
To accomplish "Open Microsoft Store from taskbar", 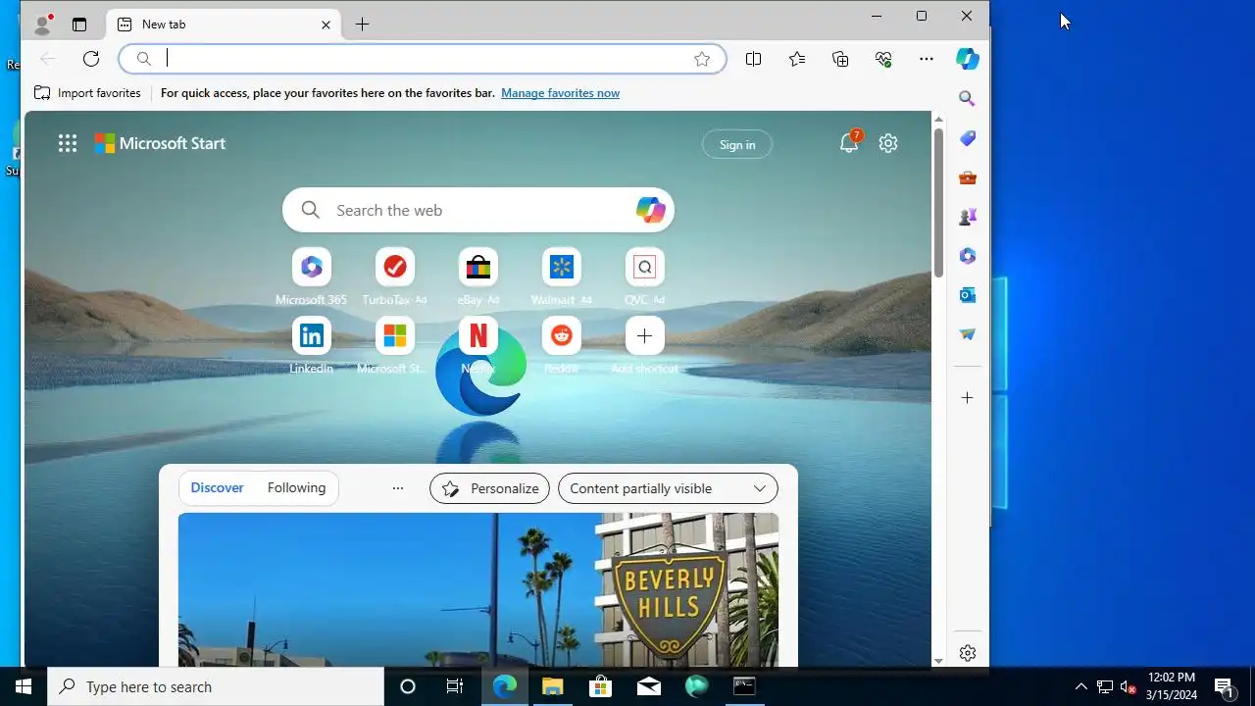I will 600,686.
